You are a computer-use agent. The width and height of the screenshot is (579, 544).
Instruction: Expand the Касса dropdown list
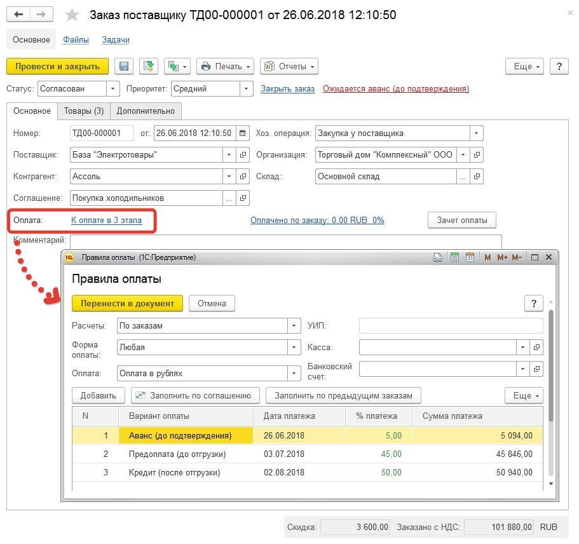(x=523, y=347)
